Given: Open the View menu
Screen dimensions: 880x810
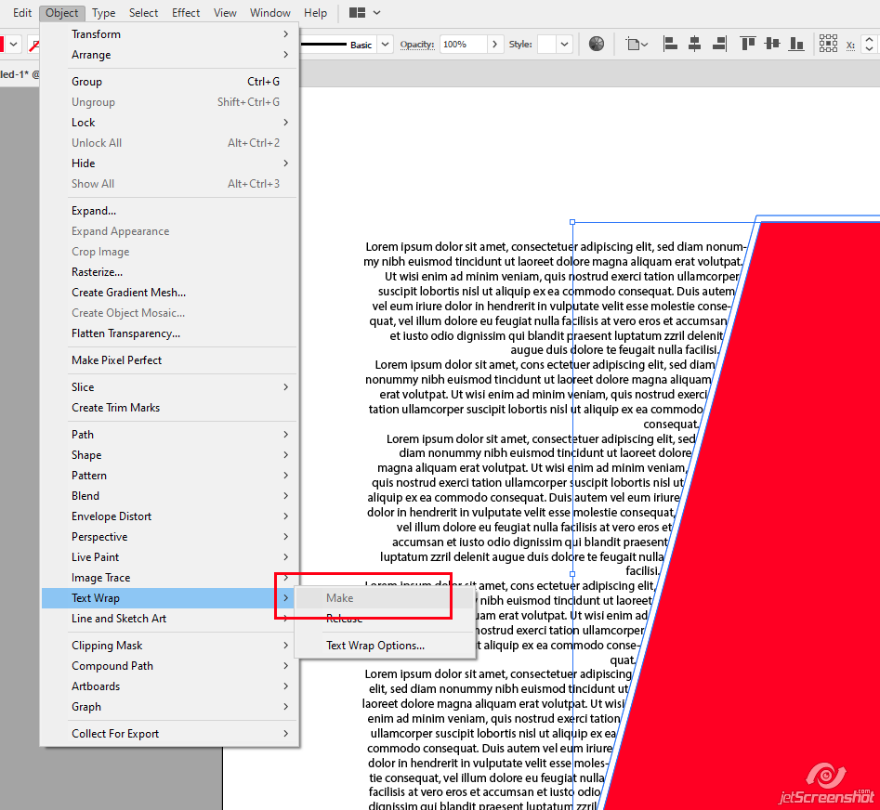Looking at the screenshot, I should 225,12.
